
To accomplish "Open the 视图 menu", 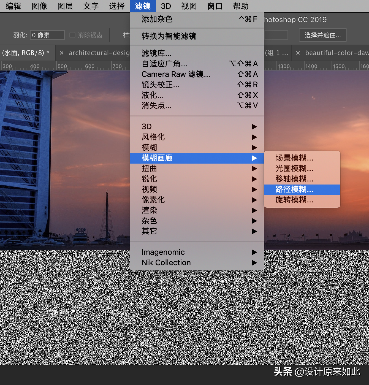I will point(189,6).
